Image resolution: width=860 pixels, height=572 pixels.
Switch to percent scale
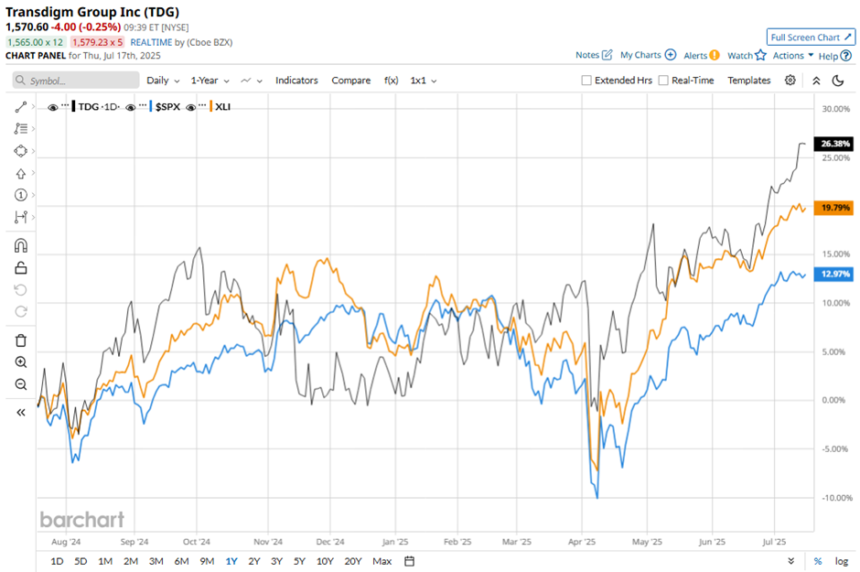tap(818, 561)
